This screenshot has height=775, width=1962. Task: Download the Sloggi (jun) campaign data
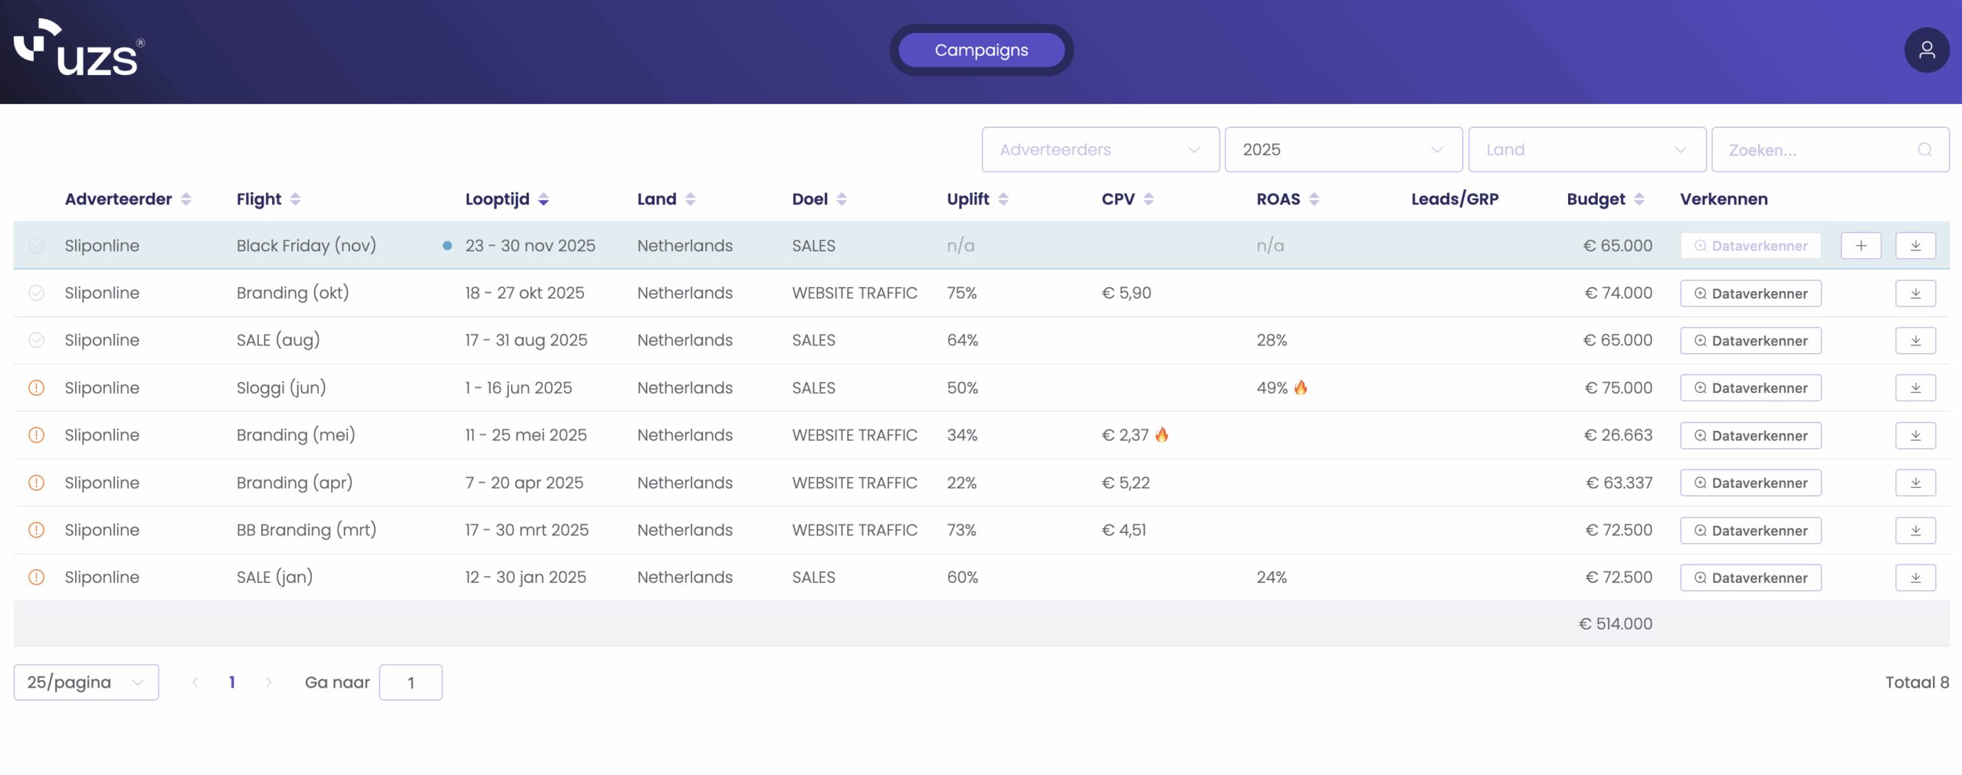(x=1914, y=388)
